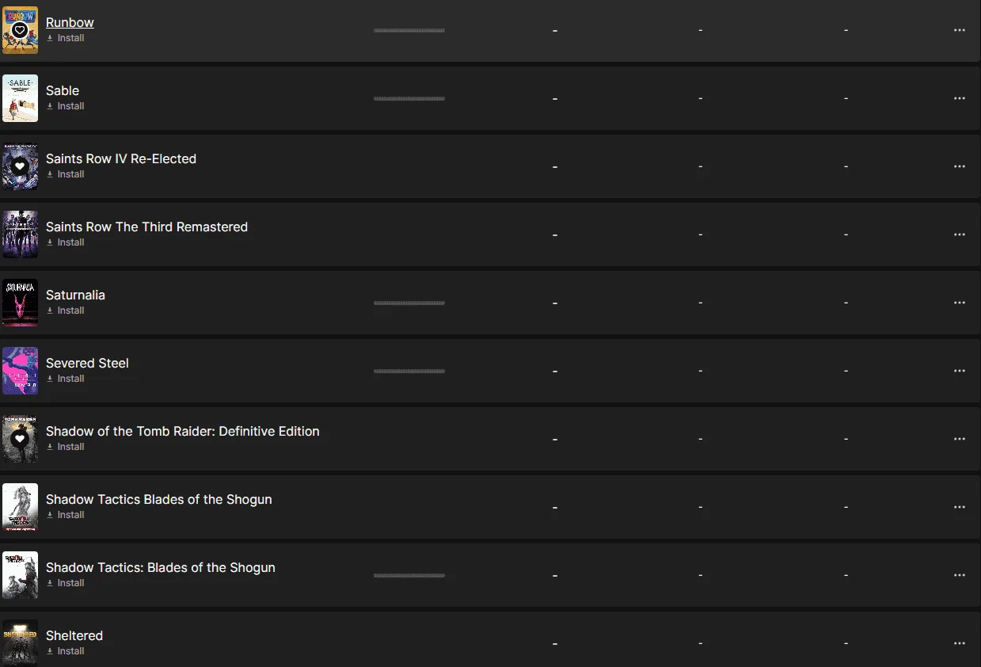Open more options for Shadow Tactics: Blades of the Shogun (with colon)

(x=960, y=575)
